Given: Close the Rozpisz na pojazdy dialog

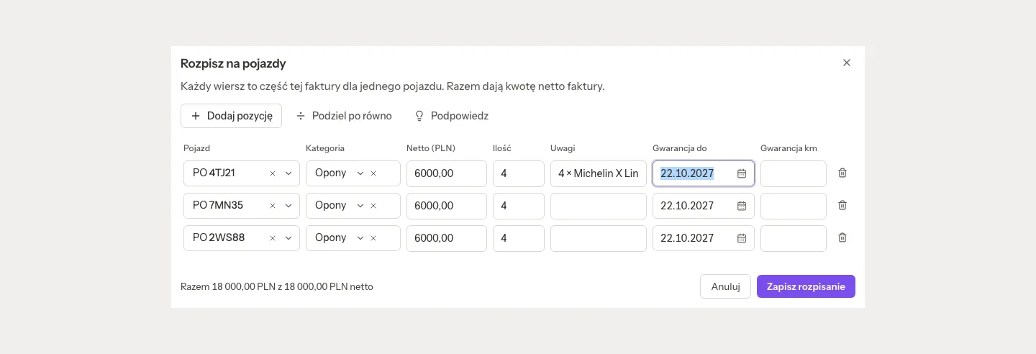Looking at the screenshot, I should [847, 63].
